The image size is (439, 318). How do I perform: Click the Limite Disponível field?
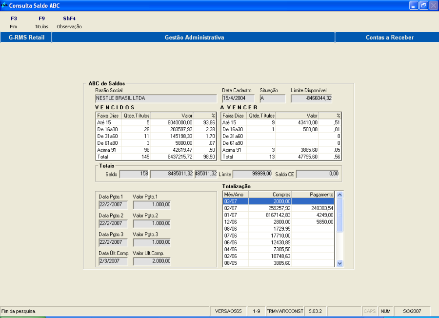[x=312, y=99]
